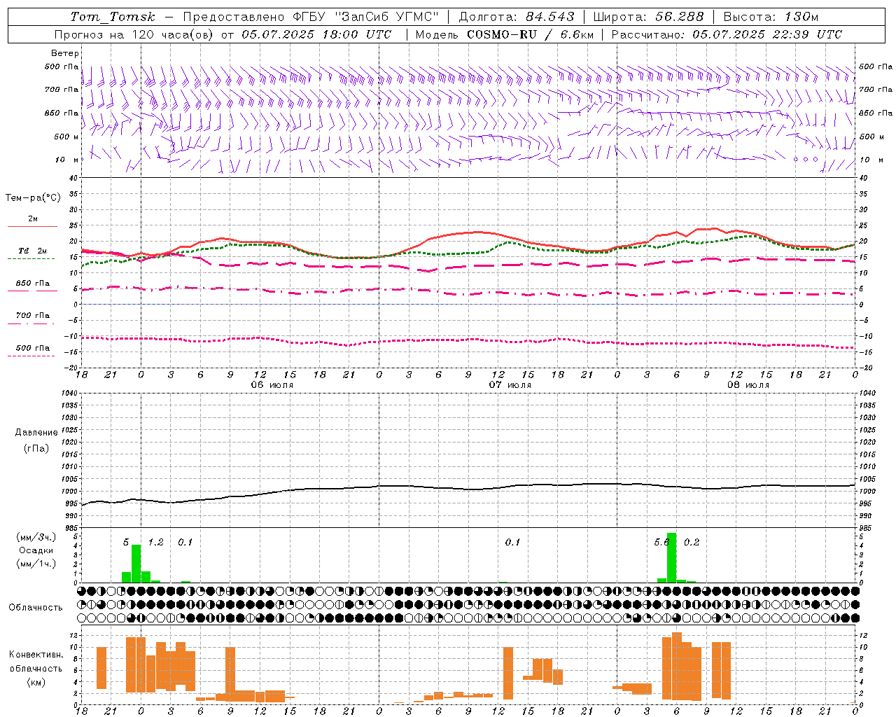
Task: Click the tallest green precipitation bar on 08 июля
Action: (671, 558)
